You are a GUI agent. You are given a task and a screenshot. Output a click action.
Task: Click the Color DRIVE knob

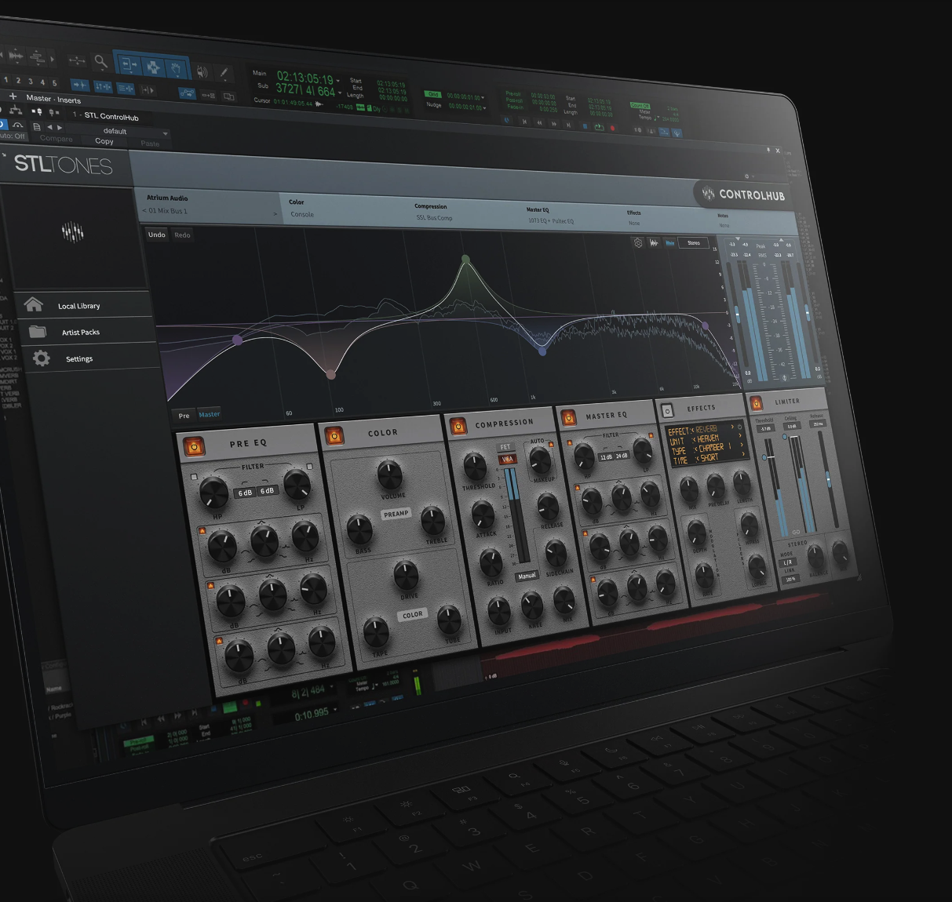click(x=406, y=575)
